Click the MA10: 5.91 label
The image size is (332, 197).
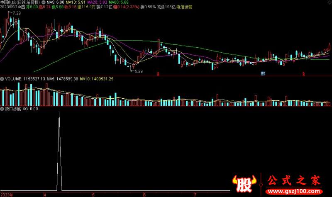click(x=76, y=2)
